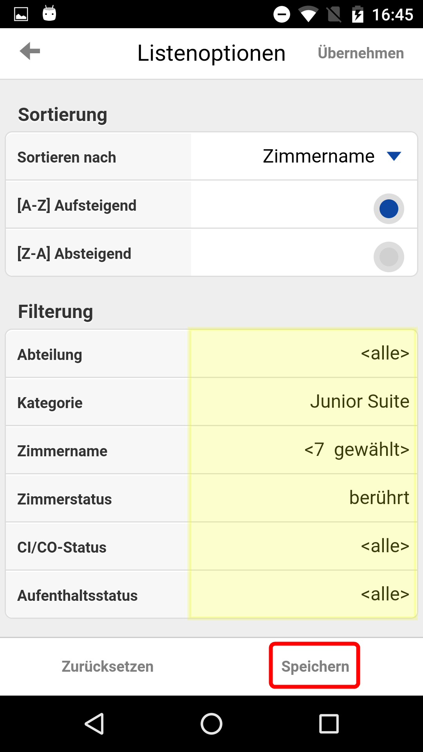Tap the do-not-disturb status icon

pyautogui.click(x=282, y=14)
